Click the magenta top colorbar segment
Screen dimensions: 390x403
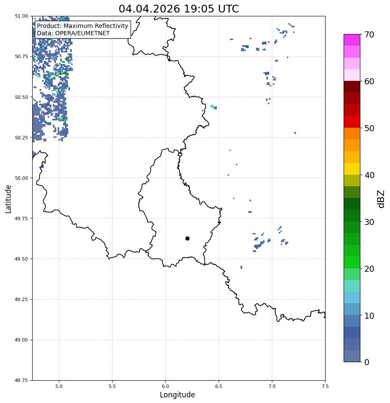[x=352, y=40]
